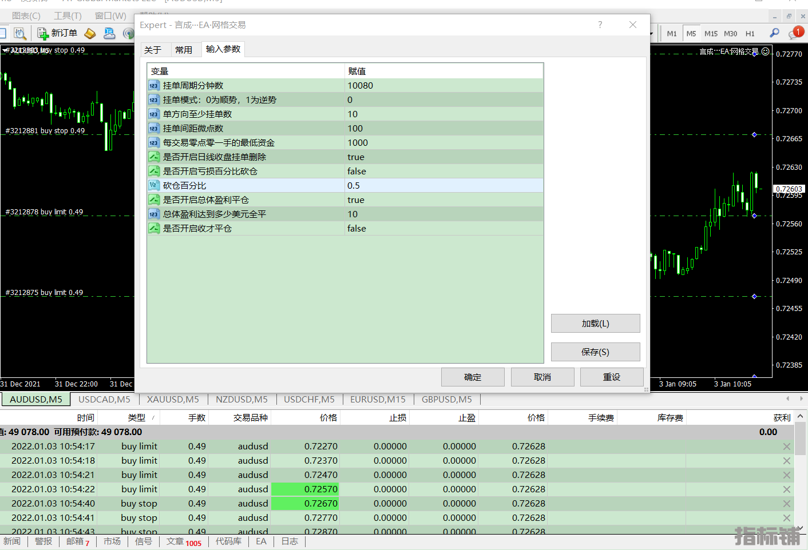Viewport: 808px width, 550px height.
Task: Click the boolean icon beside 是否开启亏损百分比砍仓
Action: click(x=154, y=171)
